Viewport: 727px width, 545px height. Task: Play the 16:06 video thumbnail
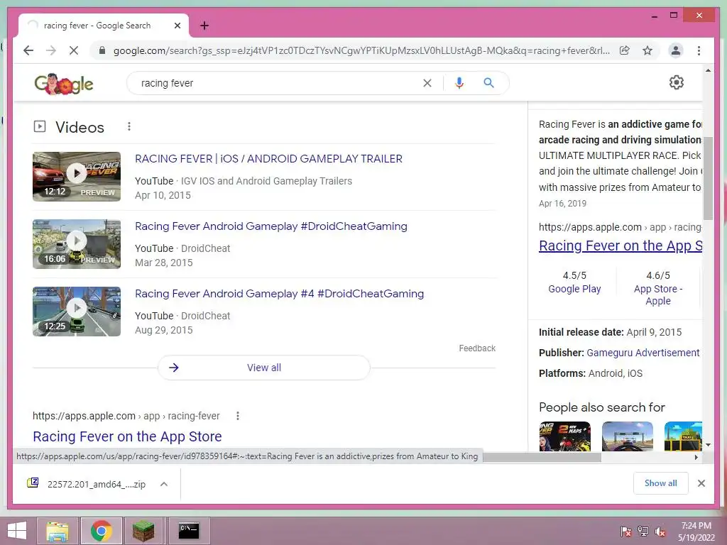click(x=77, y=244)
